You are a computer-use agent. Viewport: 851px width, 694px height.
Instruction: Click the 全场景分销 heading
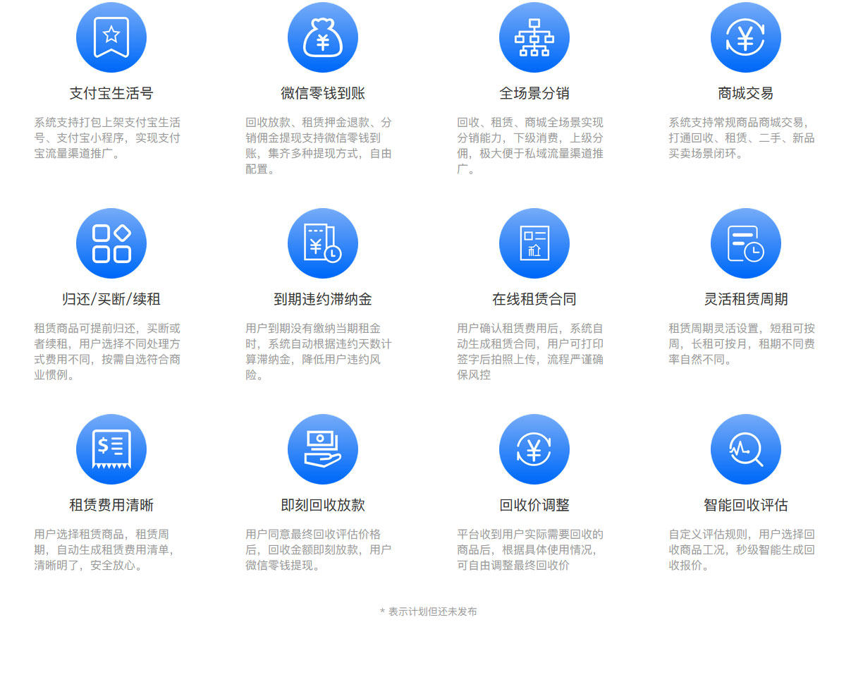534,92
